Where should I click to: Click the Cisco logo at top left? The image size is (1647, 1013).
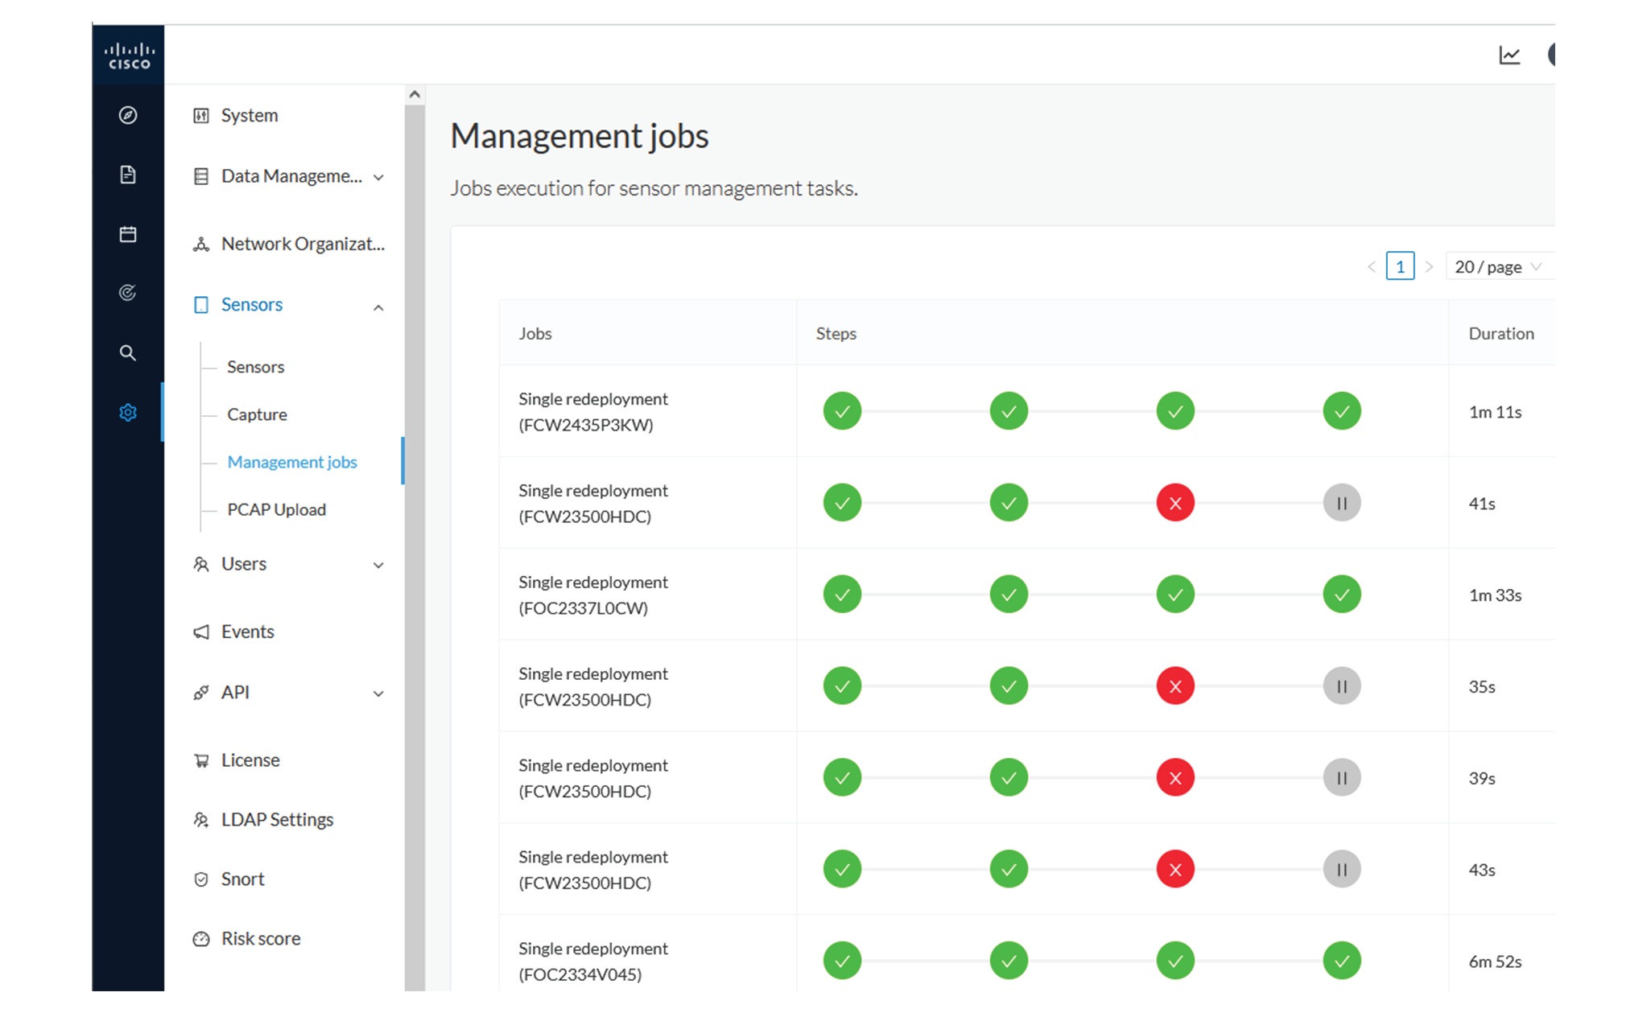[128, 54]
